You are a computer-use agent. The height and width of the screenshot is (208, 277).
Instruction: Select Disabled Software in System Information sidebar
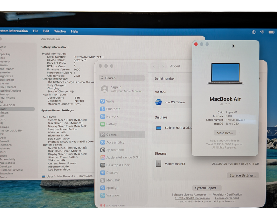(11, 170)
